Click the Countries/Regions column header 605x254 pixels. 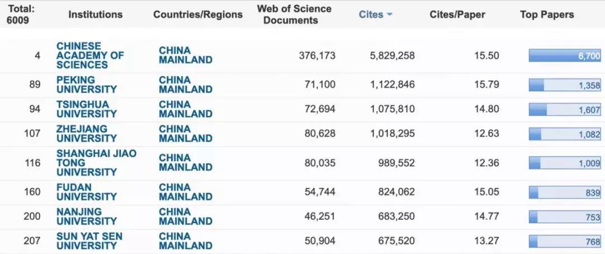click(198, 15)
